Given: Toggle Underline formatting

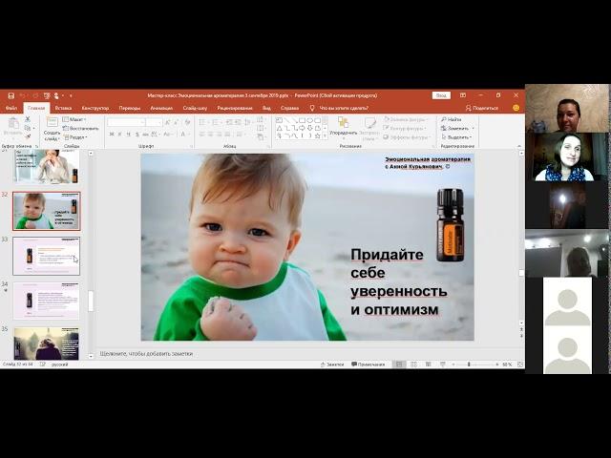Looking at the screenshot, I should pyautogui.click(x=129, y=135).
